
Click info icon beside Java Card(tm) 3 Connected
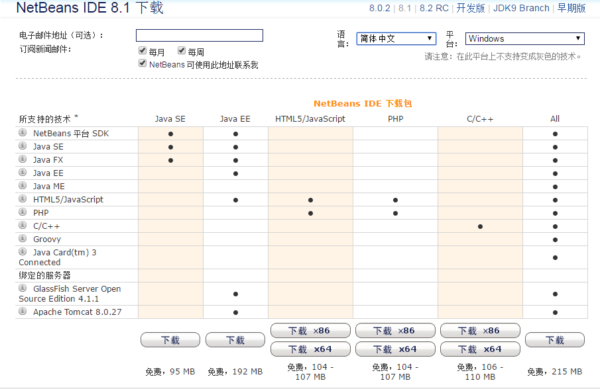(23, 251)
